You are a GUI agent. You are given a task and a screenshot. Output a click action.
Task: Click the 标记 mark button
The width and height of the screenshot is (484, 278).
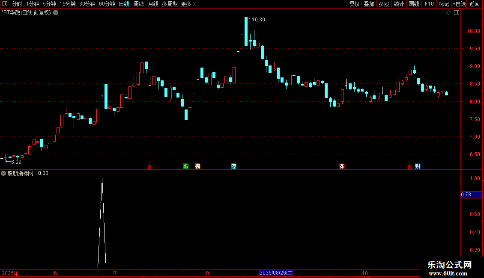(444, 4)
